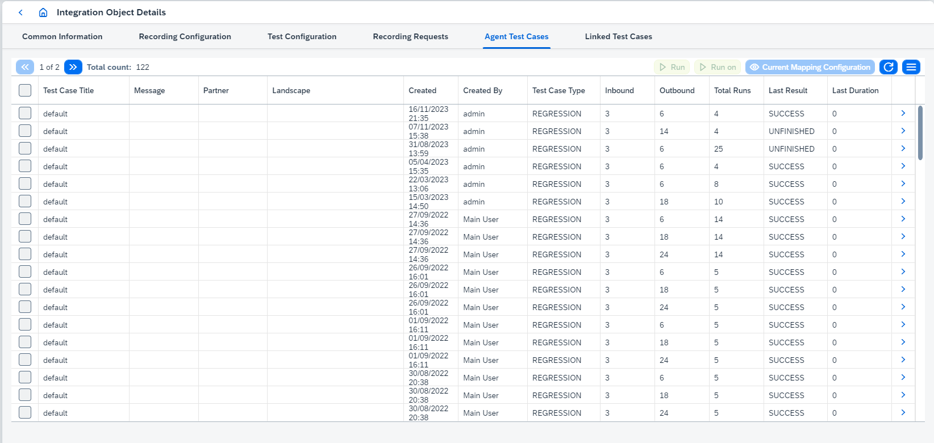This screenshot has height=443, width=934.
Task: Open details arrow for 16/11/2023 row
Action: [903, 113]
